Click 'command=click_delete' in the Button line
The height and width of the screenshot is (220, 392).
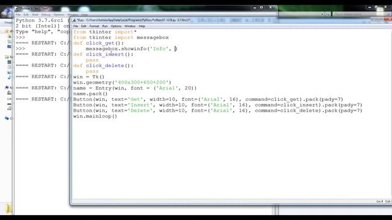(x=286, y=111)
